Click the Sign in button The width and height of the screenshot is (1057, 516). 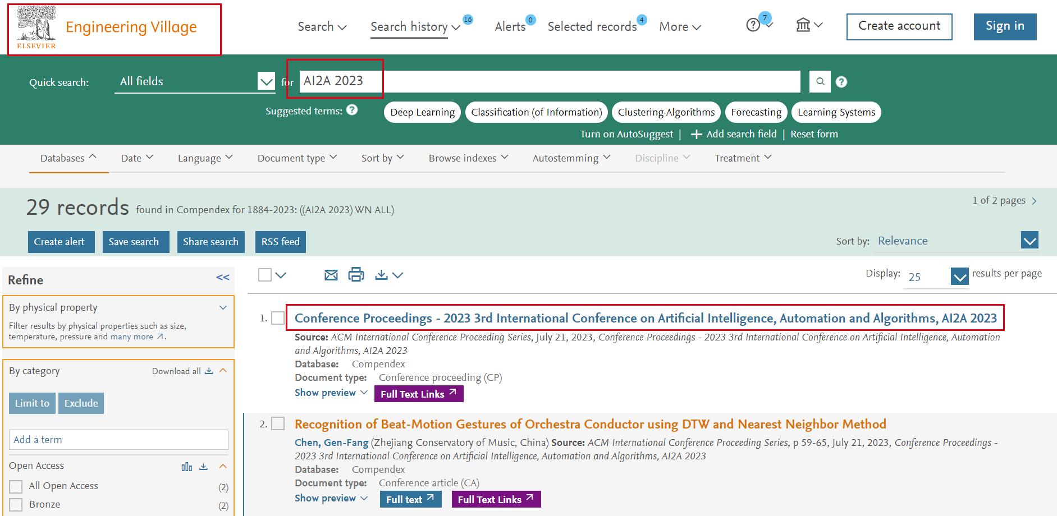[1005, 26]
